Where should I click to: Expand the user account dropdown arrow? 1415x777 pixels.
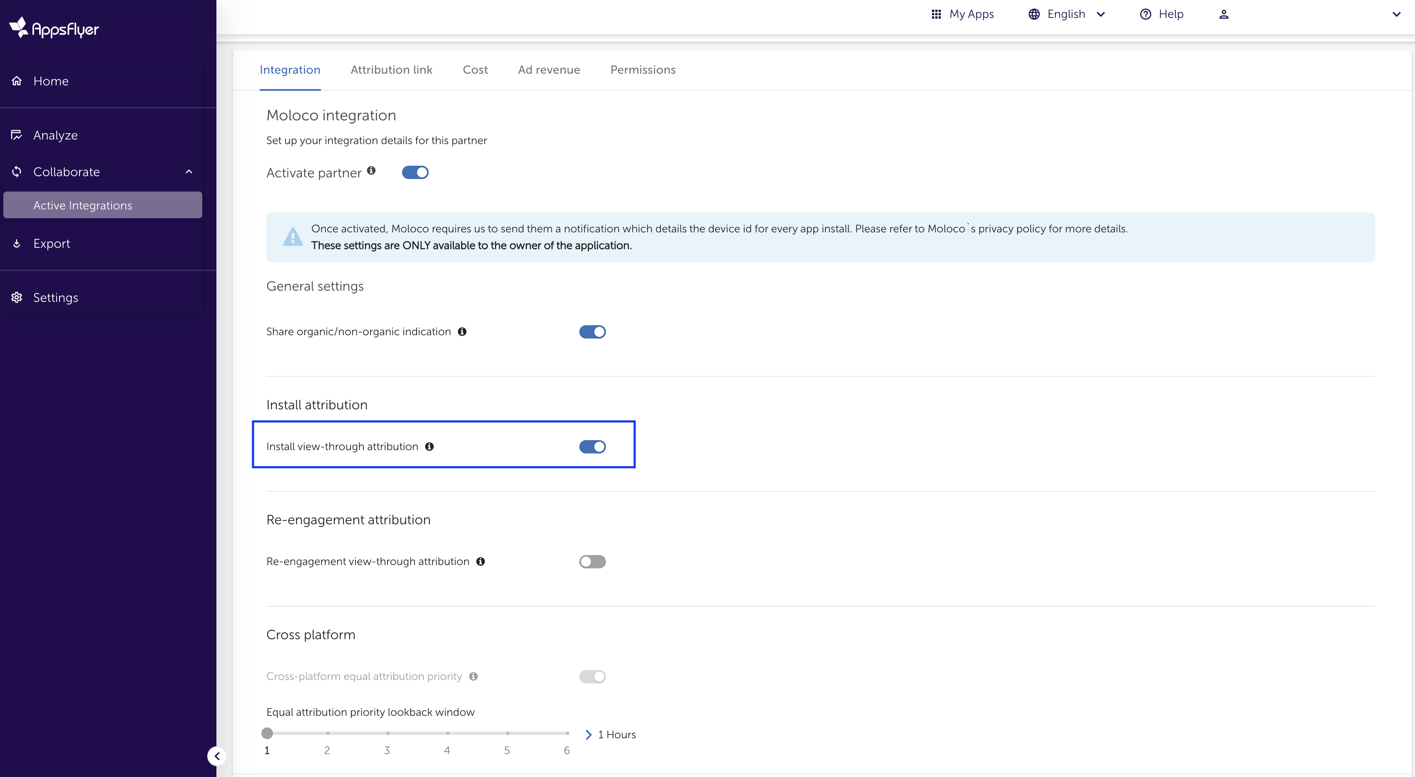click(1397, 14)
